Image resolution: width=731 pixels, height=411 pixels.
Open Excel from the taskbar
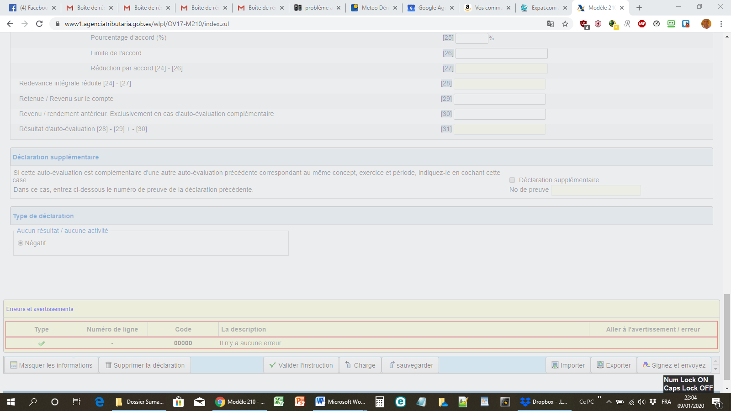279,402
